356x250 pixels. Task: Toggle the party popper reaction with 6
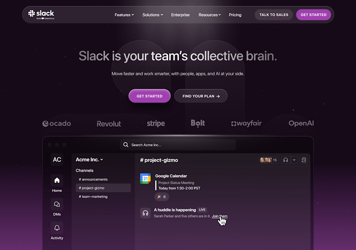coord(161,197)
